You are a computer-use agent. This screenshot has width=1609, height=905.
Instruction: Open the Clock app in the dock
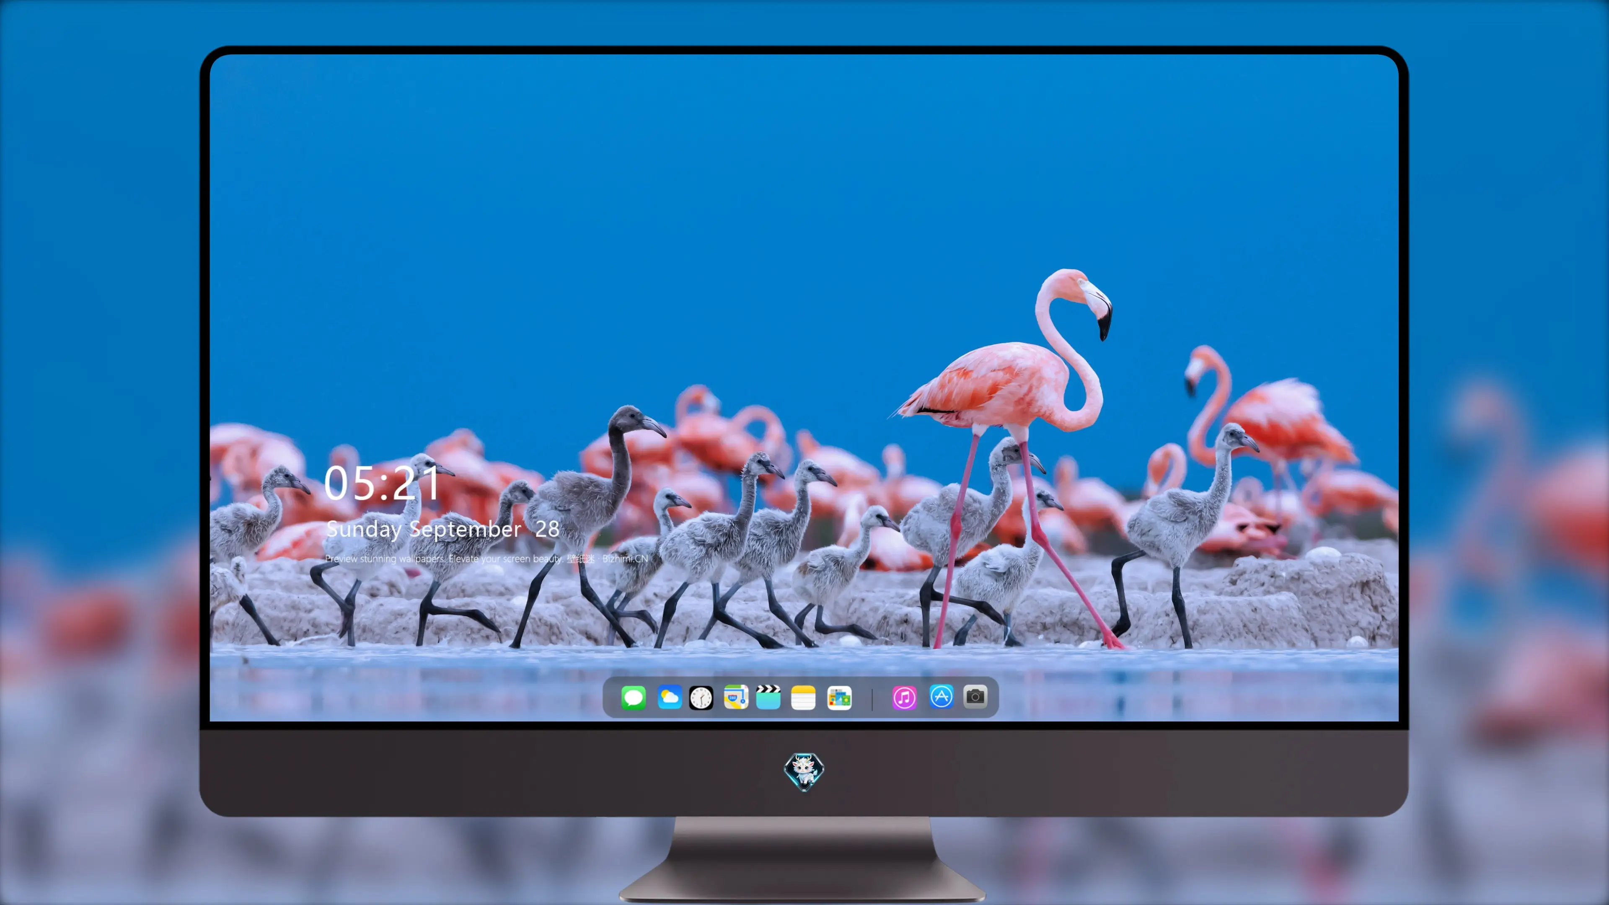[701, 698]
